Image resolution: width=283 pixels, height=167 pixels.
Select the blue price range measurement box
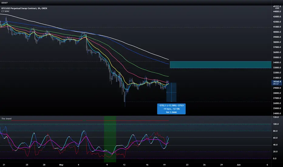[x=171, y=92]
